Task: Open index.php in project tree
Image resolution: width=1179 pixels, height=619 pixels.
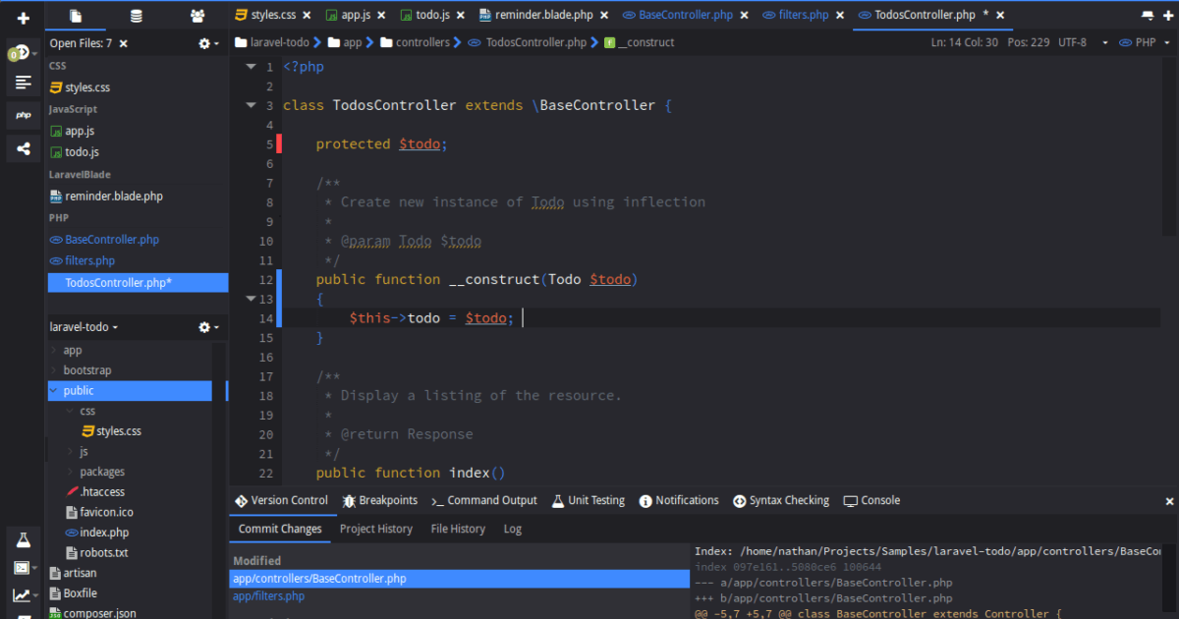Action: click(x=104, y=533)
